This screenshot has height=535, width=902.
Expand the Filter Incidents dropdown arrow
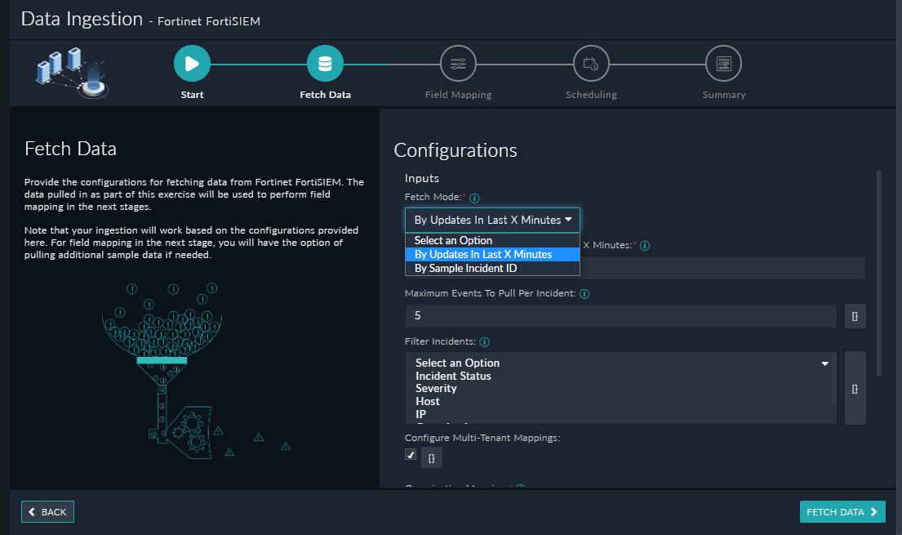coord(825,363)
